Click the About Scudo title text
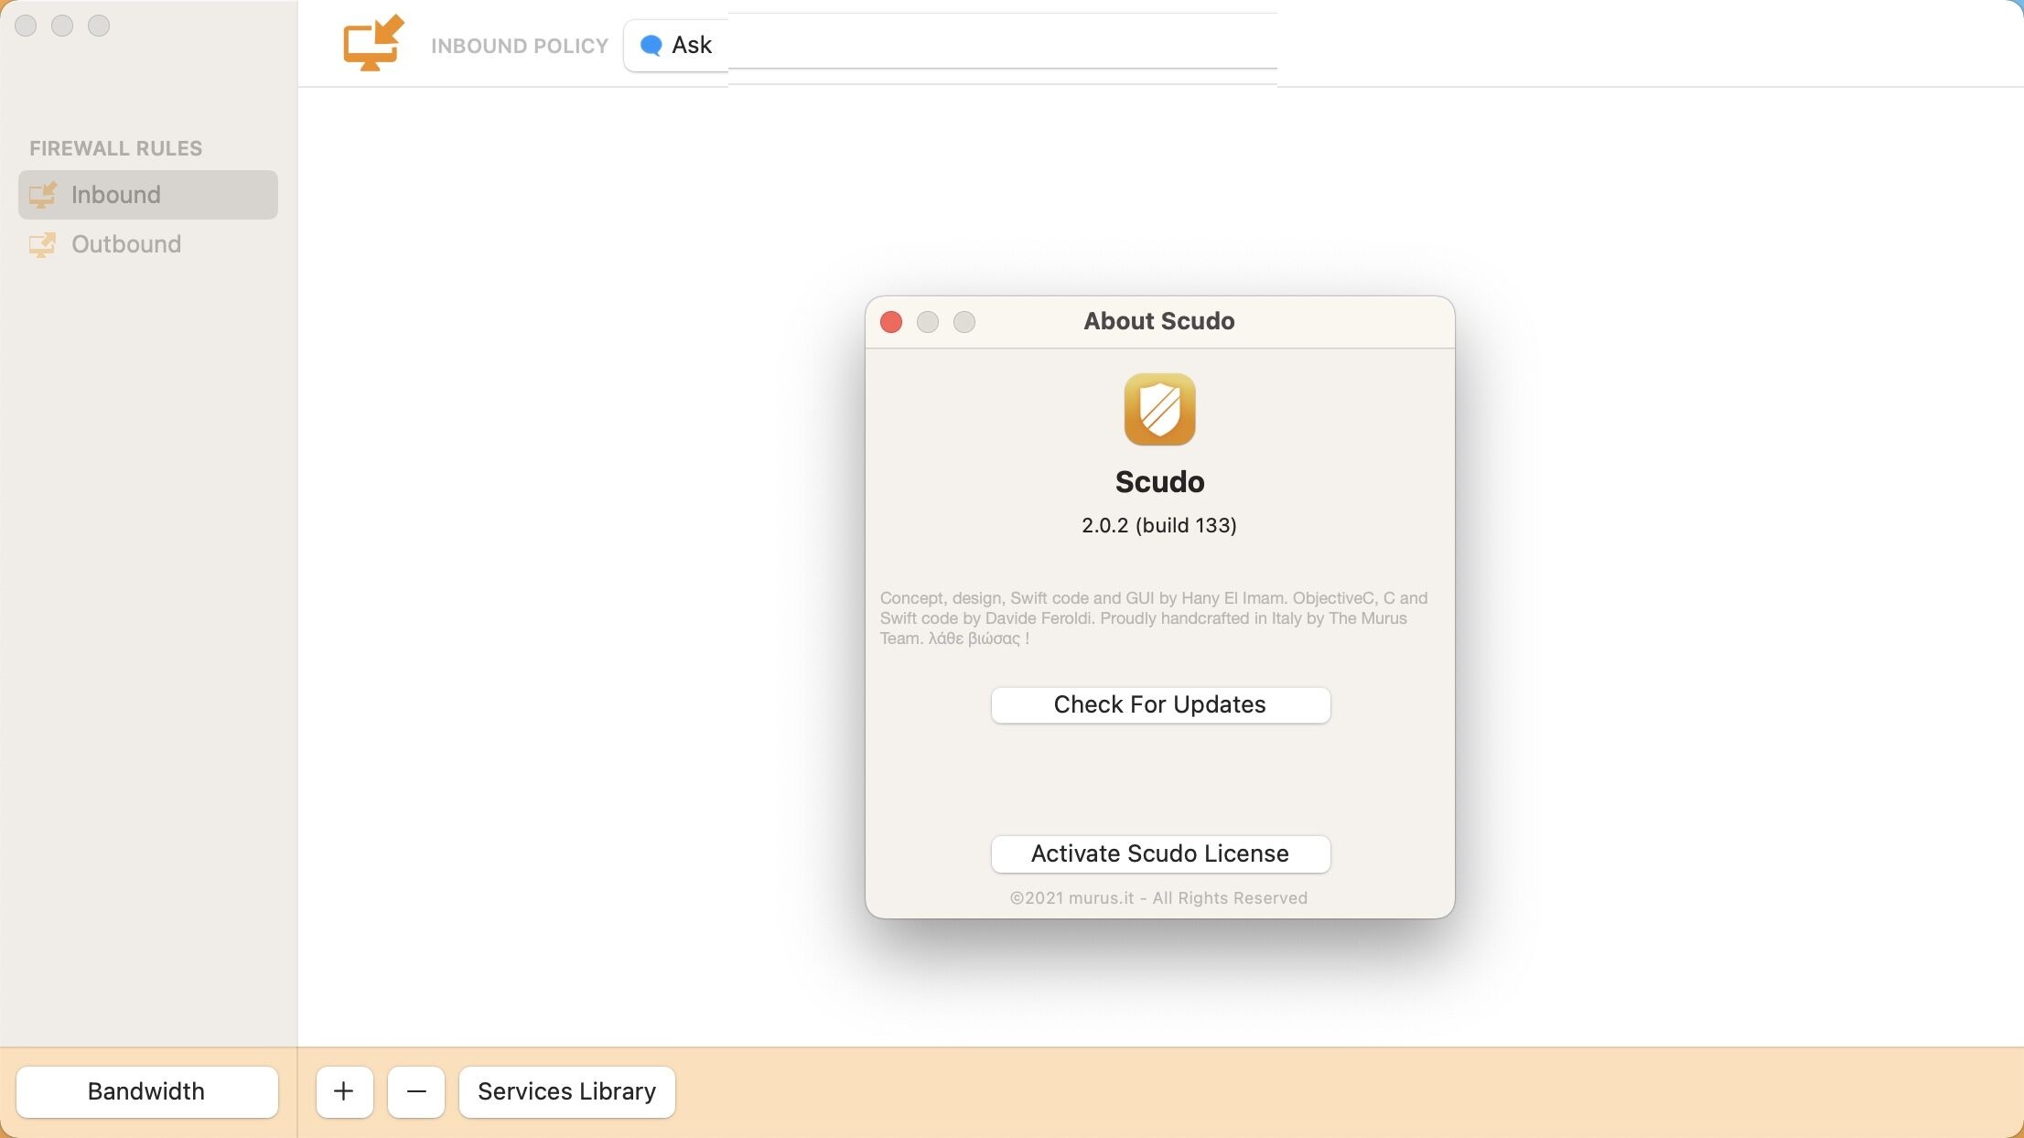The height and width of the screenshot is (1138, 2024). point(1159,321)
